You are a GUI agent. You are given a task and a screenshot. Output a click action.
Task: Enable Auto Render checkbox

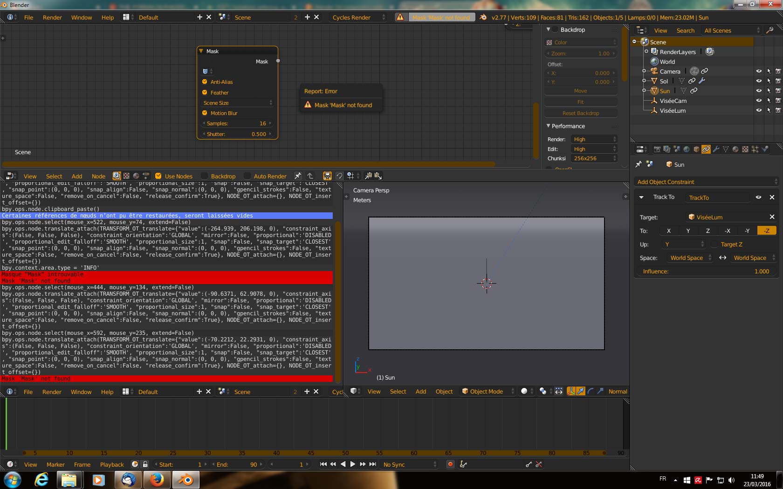(x=247, y=176)
